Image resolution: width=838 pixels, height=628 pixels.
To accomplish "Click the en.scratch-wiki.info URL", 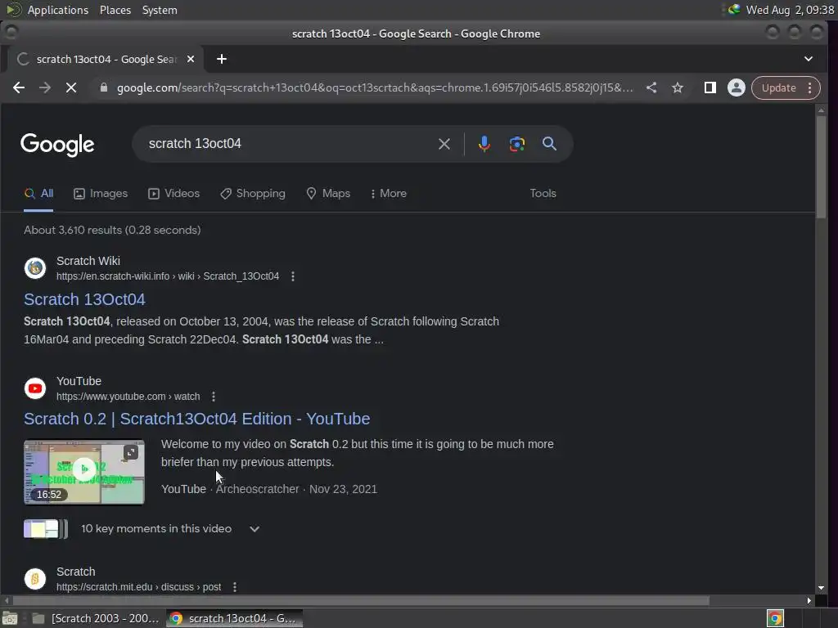I will tap(167, 276).
